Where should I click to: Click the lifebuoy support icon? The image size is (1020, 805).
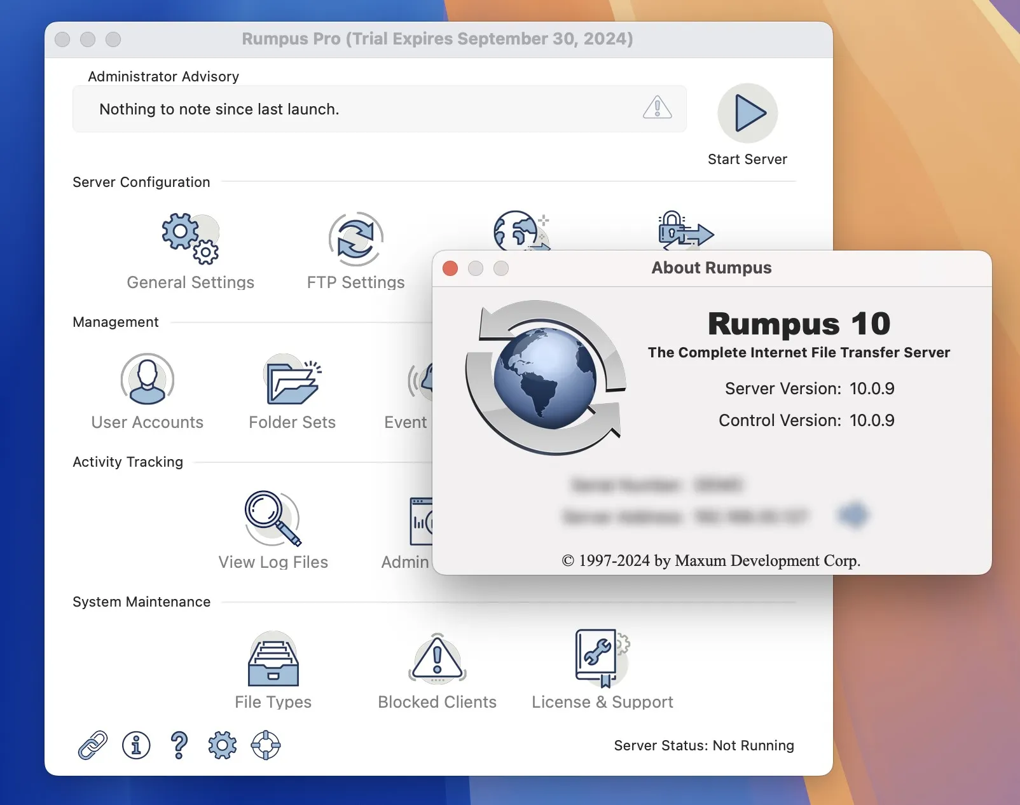click(x=266, y=745)
